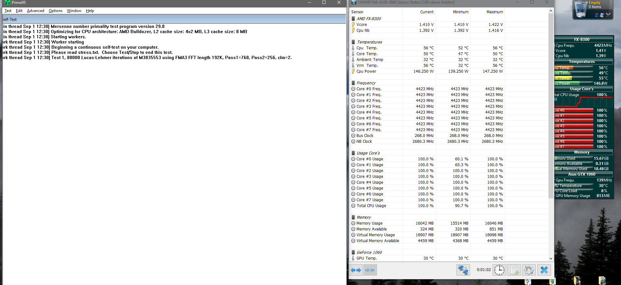Click the shrink columns arrows button in HWiNFO
This screenshot has height=285, width=621.
[370, 270]
